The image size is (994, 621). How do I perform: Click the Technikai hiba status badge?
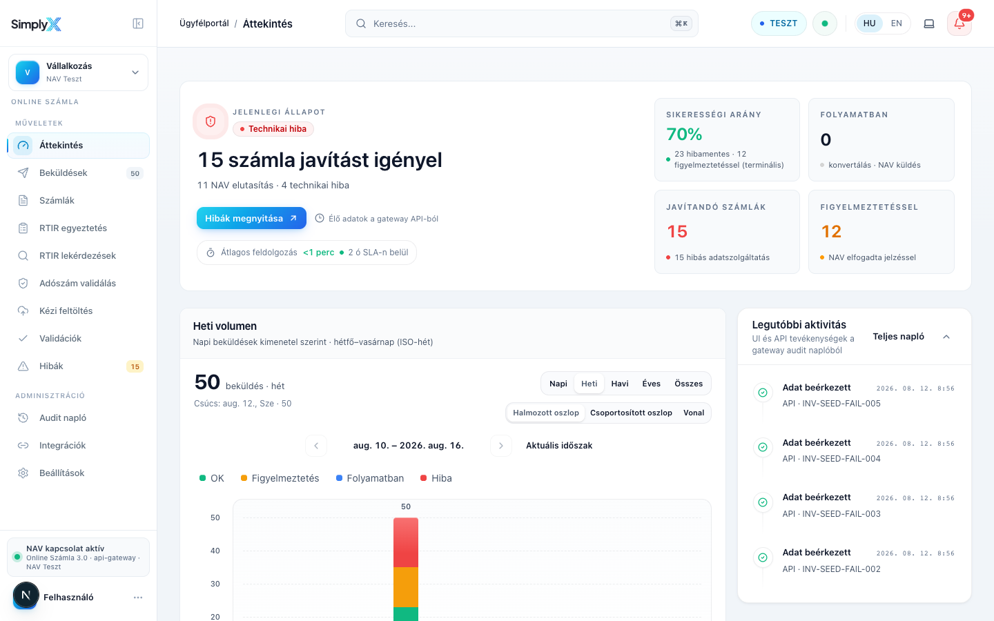point(273,129)
